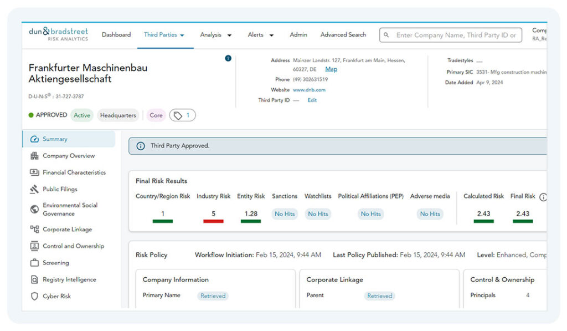Expand the Third Parties dropdown arrow

tap(182, 35)
